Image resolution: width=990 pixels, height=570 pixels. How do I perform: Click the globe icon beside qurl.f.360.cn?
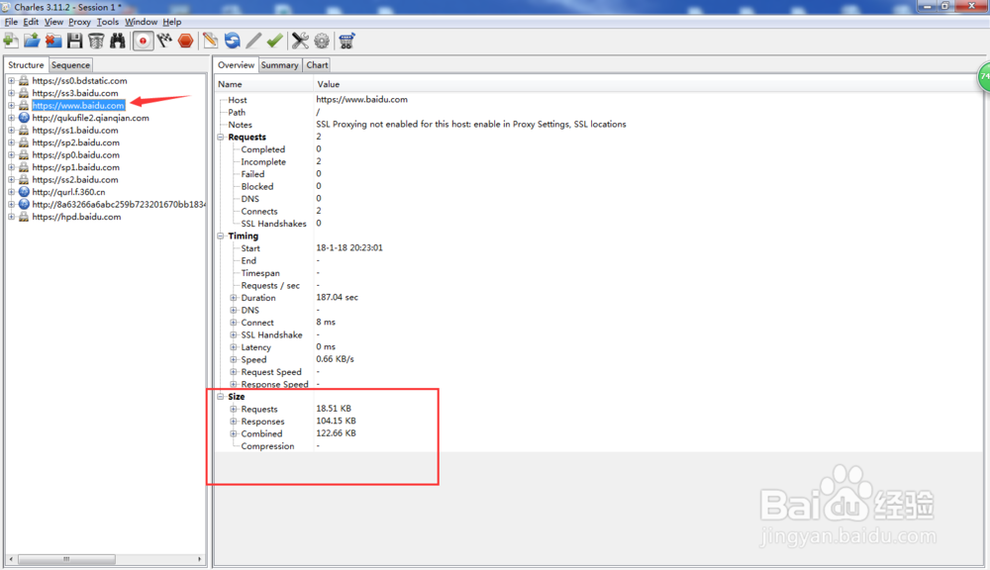[24, 192]
